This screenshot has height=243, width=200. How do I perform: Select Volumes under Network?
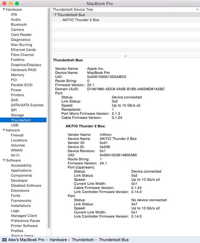[18, 145]
